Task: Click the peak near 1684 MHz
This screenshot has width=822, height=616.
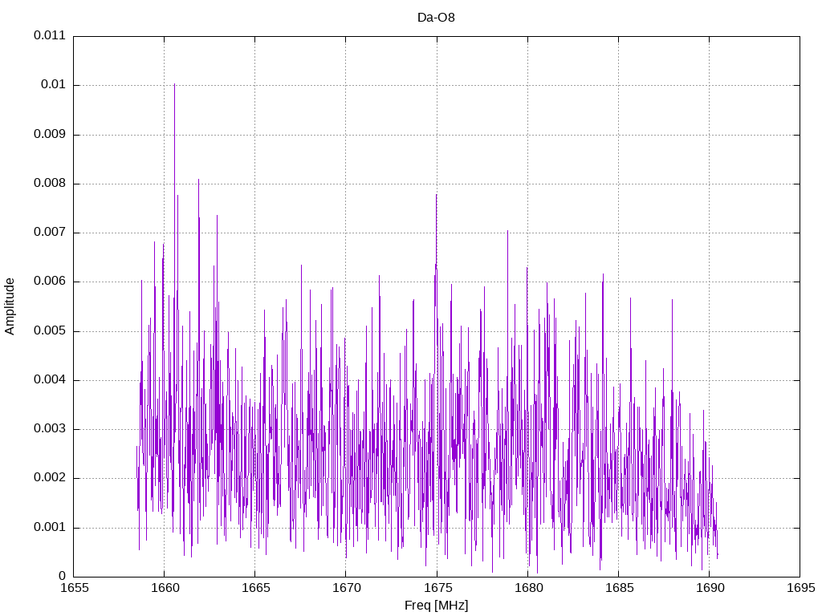Action: (603, 274)
